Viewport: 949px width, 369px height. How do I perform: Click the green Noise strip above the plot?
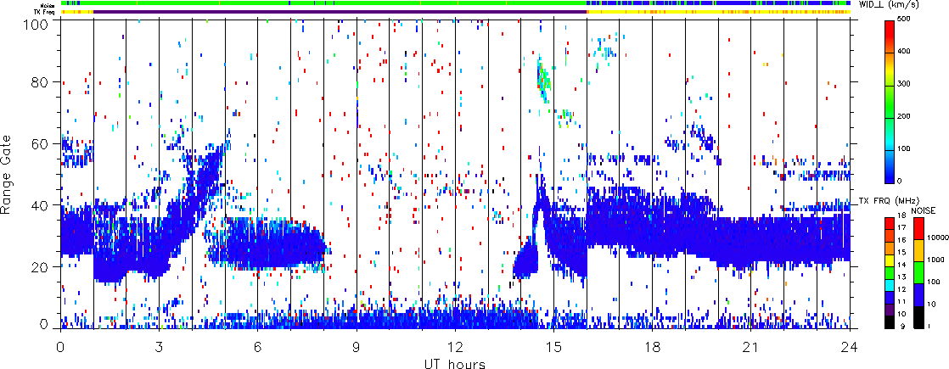[455, 3]
